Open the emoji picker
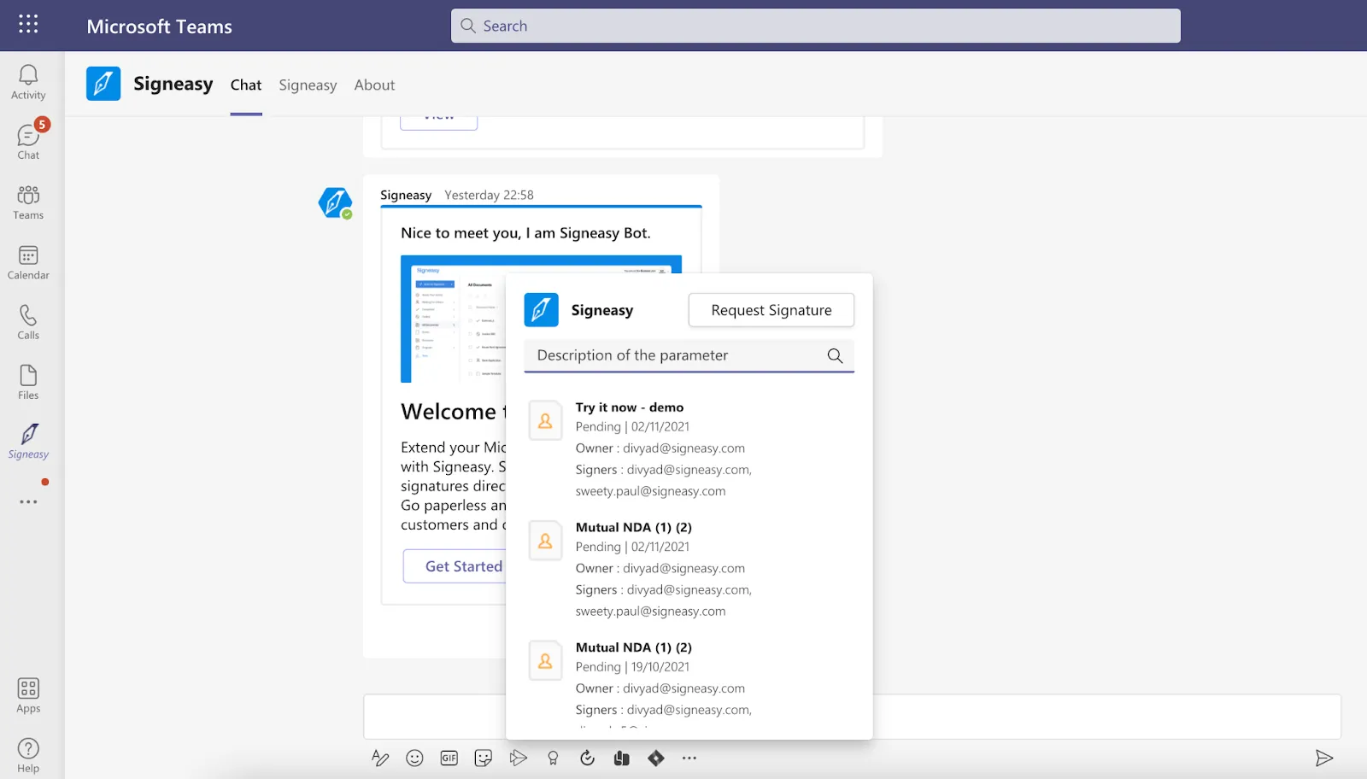 pos(414,758)
